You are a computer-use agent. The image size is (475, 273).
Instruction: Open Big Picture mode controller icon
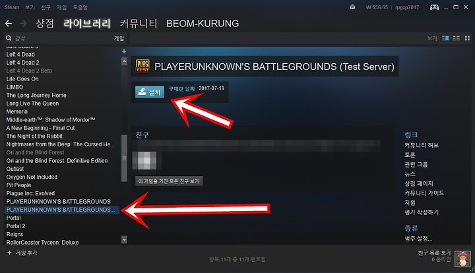point(434,7)
